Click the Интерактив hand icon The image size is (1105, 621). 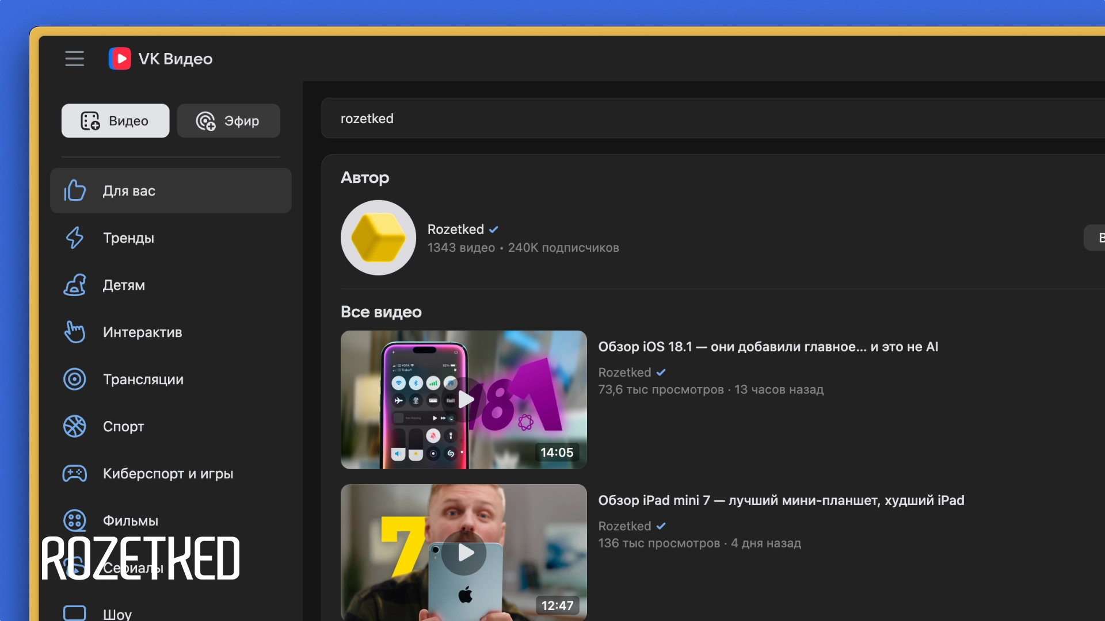coord(75,332)
